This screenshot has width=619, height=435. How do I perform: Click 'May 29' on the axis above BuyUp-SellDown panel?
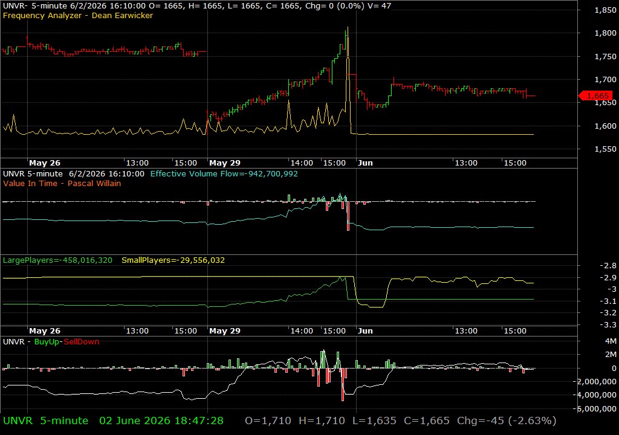tap(225, 331)
